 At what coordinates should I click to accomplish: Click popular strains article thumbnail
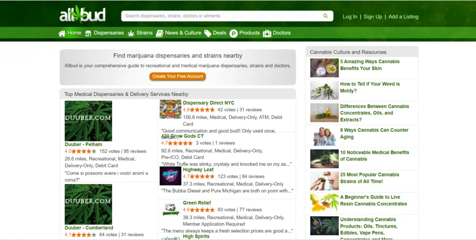pos(324,181)
